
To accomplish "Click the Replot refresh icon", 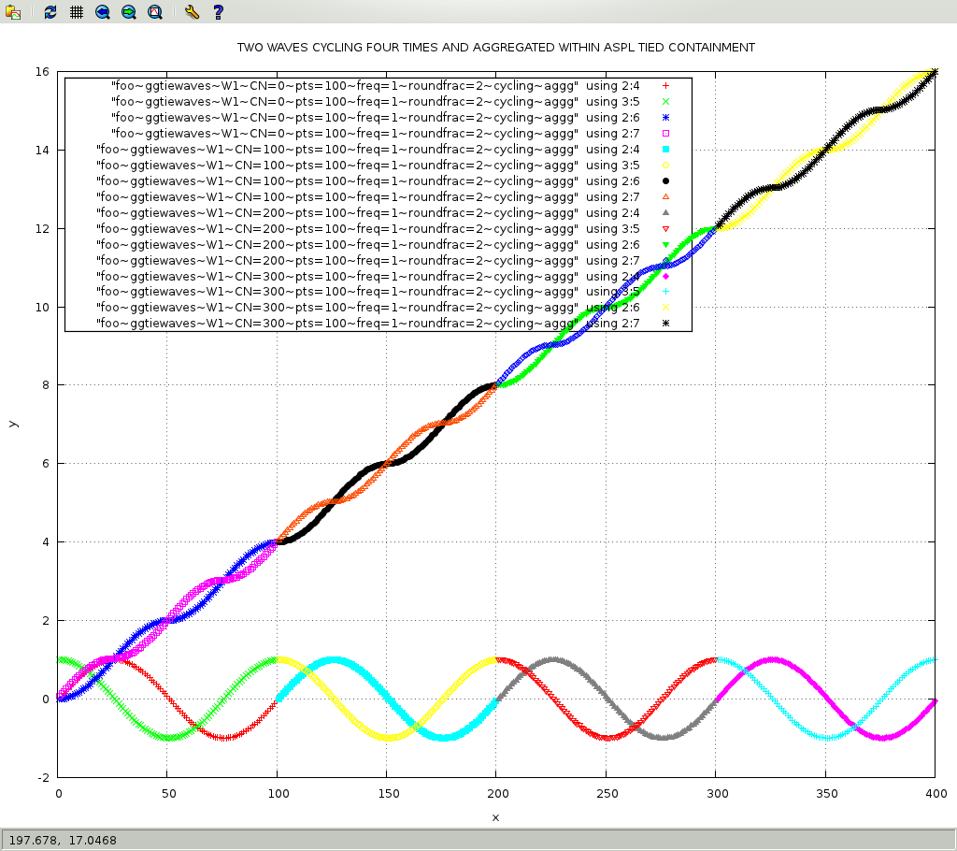I will pyautogui.click(x=50, y=12).
